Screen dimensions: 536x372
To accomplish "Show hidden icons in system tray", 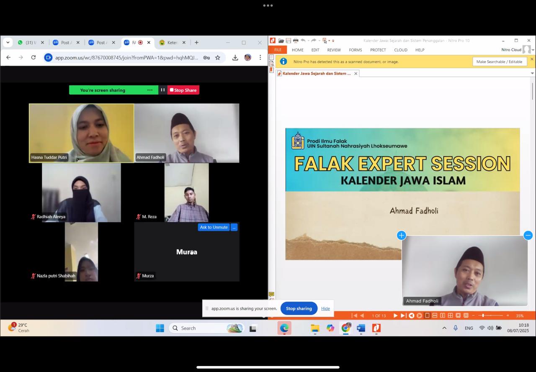I will click(x=444, y=328).
